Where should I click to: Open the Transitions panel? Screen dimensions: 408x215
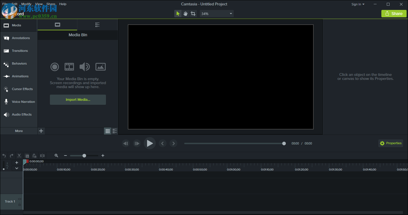click(20, 51)
